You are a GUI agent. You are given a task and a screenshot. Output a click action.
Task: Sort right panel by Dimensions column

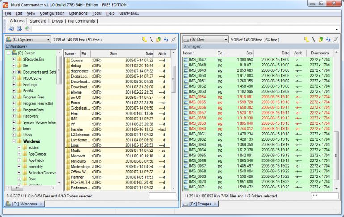[x=320, y=53]
